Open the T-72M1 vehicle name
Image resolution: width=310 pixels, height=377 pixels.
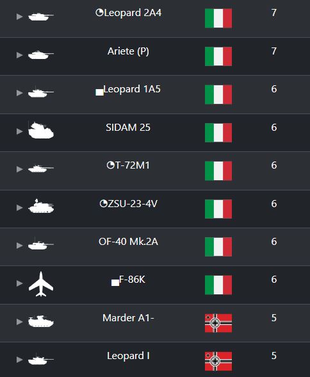pyautogui.click(x=133, y=165)
